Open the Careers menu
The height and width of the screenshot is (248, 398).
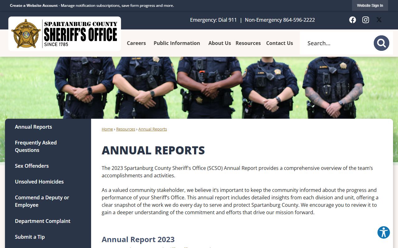tap(136, 43)
